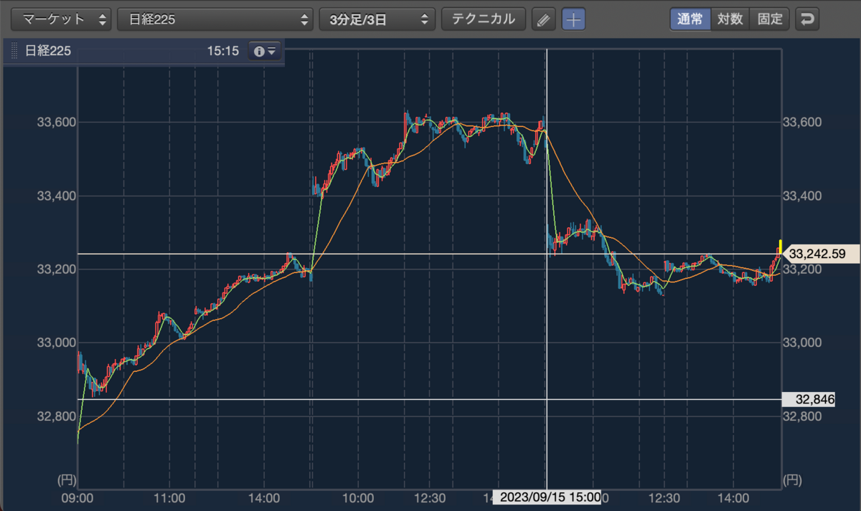Click the 15:15 time in panel header
This screenshot has height=511, width=861.
point(223,52)
